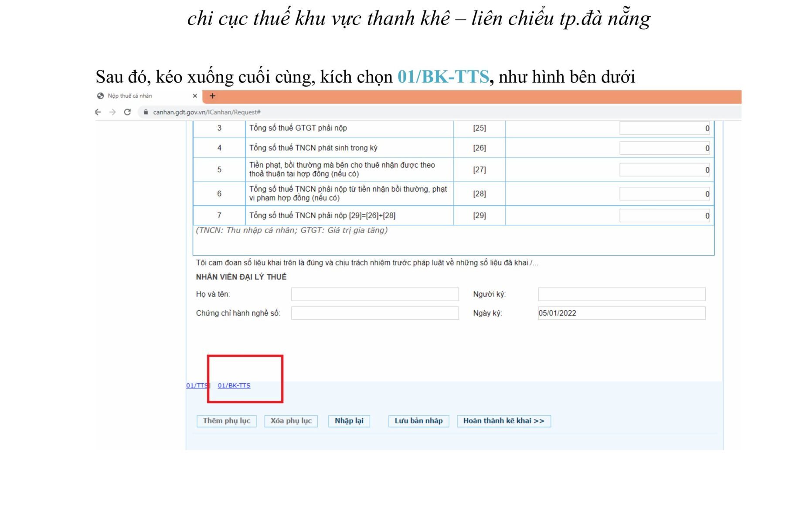Click the Xóa phụ lục button
Screen dimensions: 789x515
[291, 421]
